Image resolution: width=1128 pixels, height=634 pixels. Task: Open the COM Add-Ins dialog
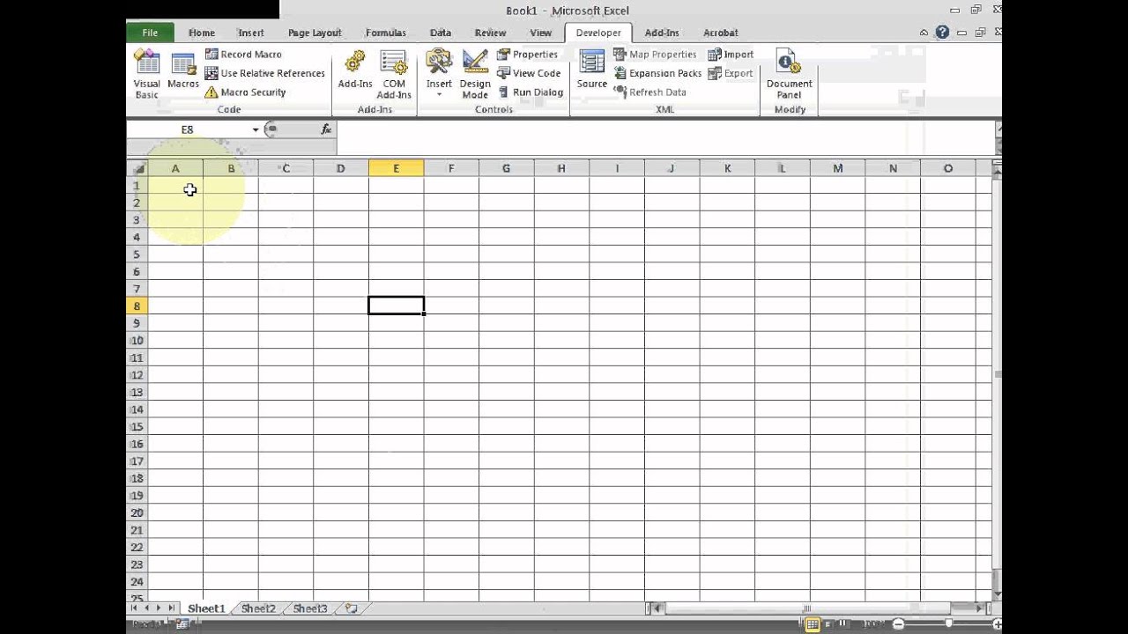[x=394, y=74]
